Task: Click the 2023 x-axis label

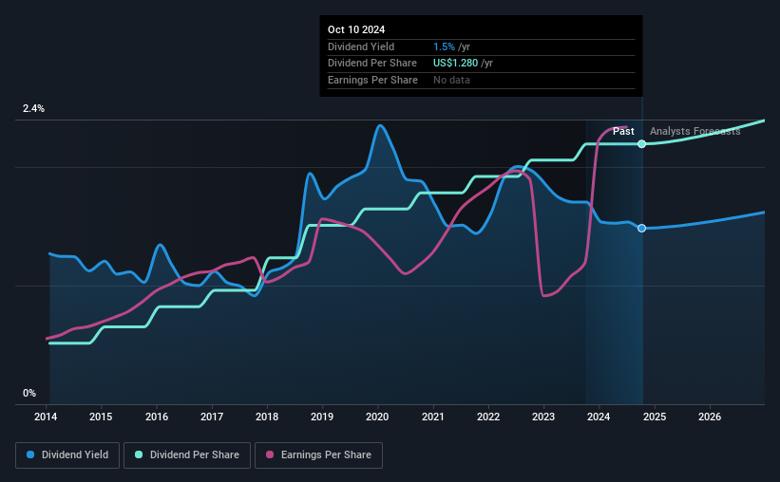Action: 543,417
